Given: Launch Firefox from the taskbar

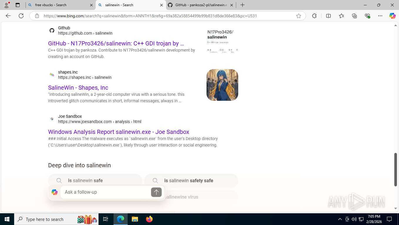Looking at the screenshot, I should click(x=149, y=219).
